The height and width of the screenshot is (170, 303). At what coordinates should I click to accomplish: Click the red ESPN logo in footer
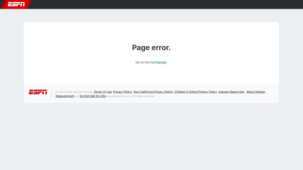tap(38, 92)
